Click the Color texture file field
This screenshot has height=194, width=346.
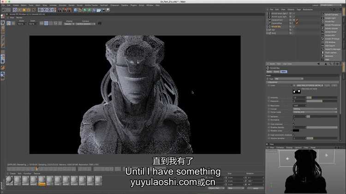[x=310, y=85]
